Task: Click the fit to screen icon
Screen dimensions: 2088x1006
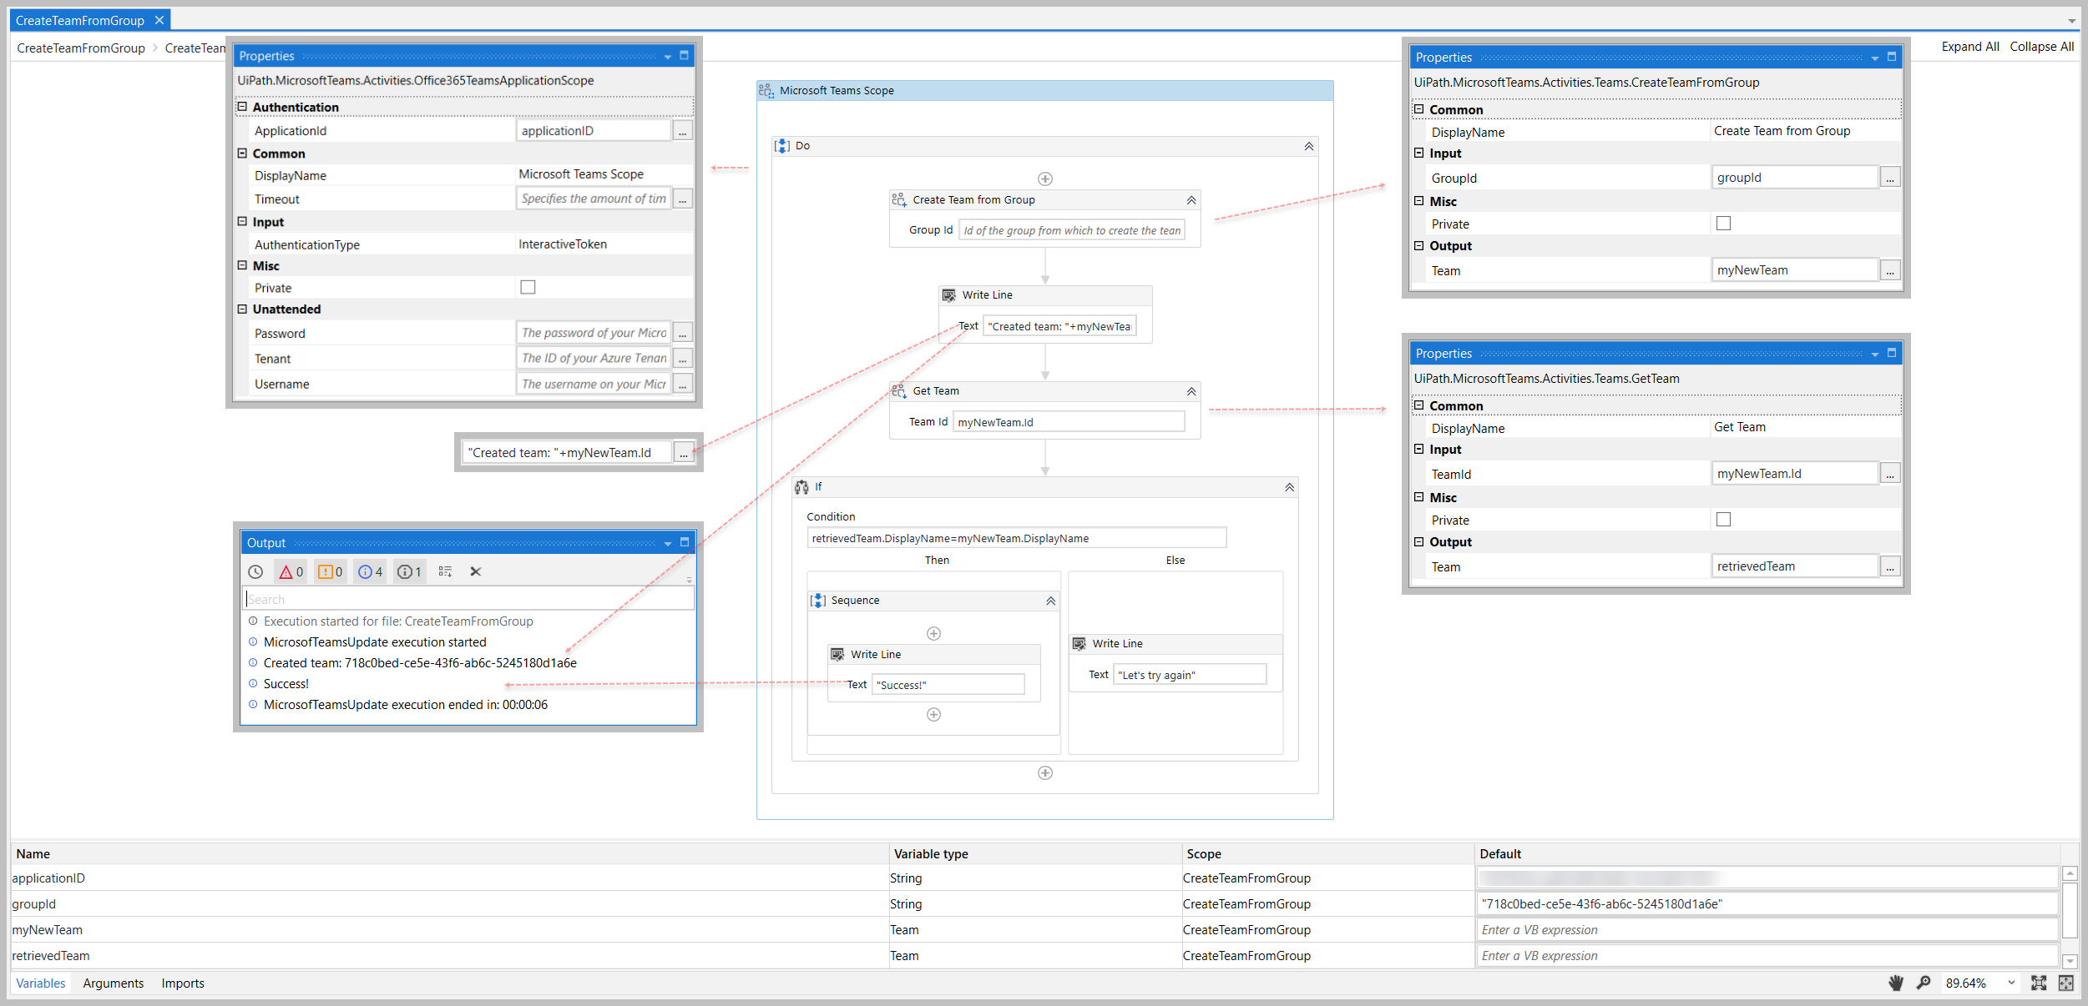Action: (2039, 983)
